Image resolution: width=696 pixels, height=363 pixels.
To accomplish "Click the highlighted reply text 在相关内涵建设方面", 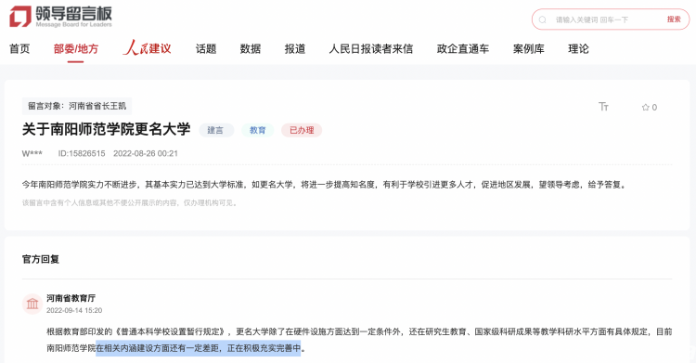I will coord(199,348).
